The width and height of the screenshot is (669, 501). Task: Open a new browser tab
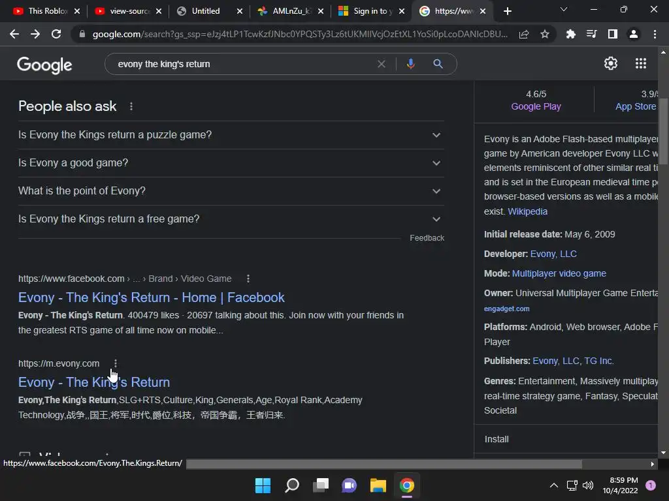click(507, 11)
